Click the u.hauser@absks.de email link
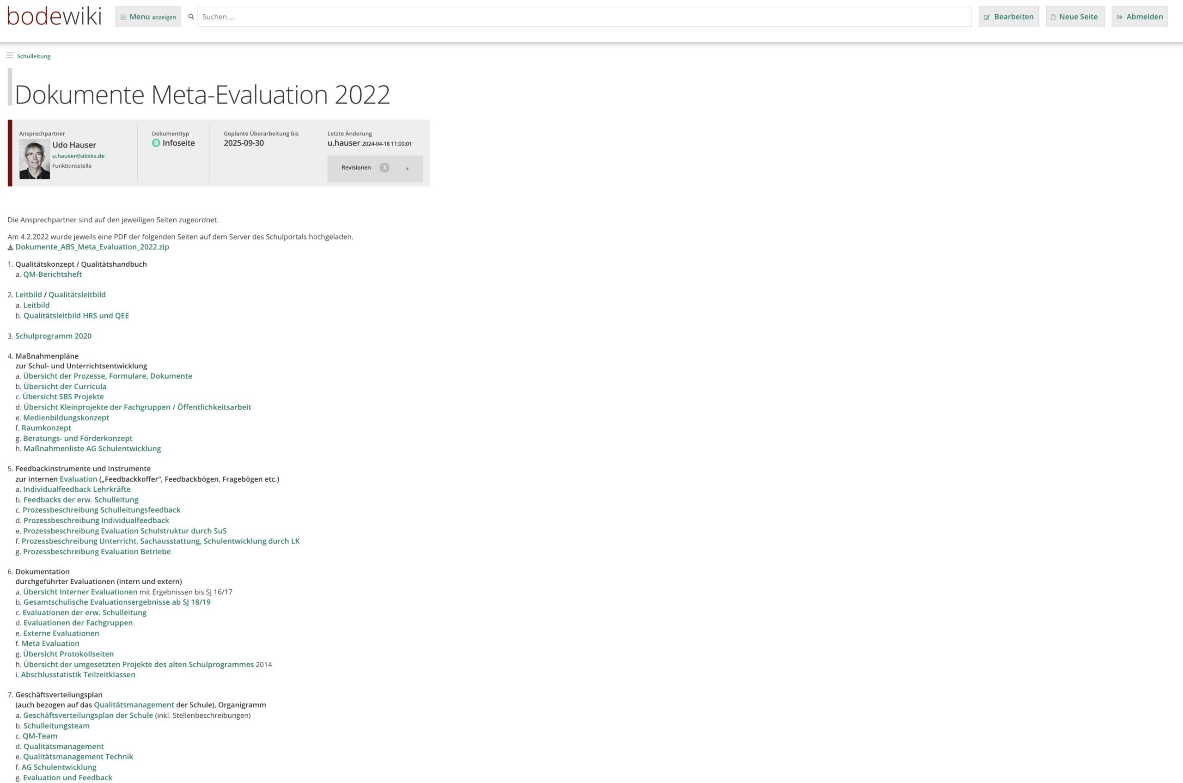This screenshot has height=783, width=1183. pos(79,156)
